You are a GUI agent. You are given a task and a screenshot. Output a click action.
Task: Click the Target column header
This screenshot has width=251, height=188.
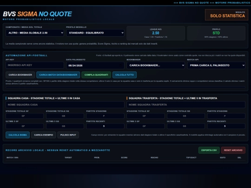pyautogui.click(x=68, y=158)
